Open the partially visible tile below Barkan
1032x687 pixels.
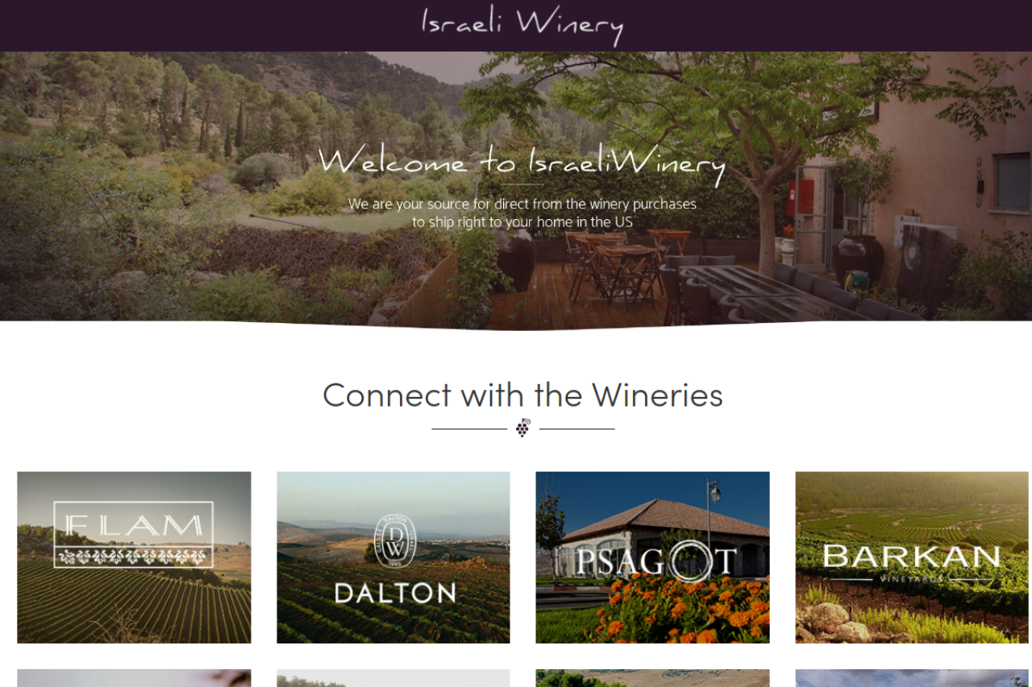pos(912,678)
